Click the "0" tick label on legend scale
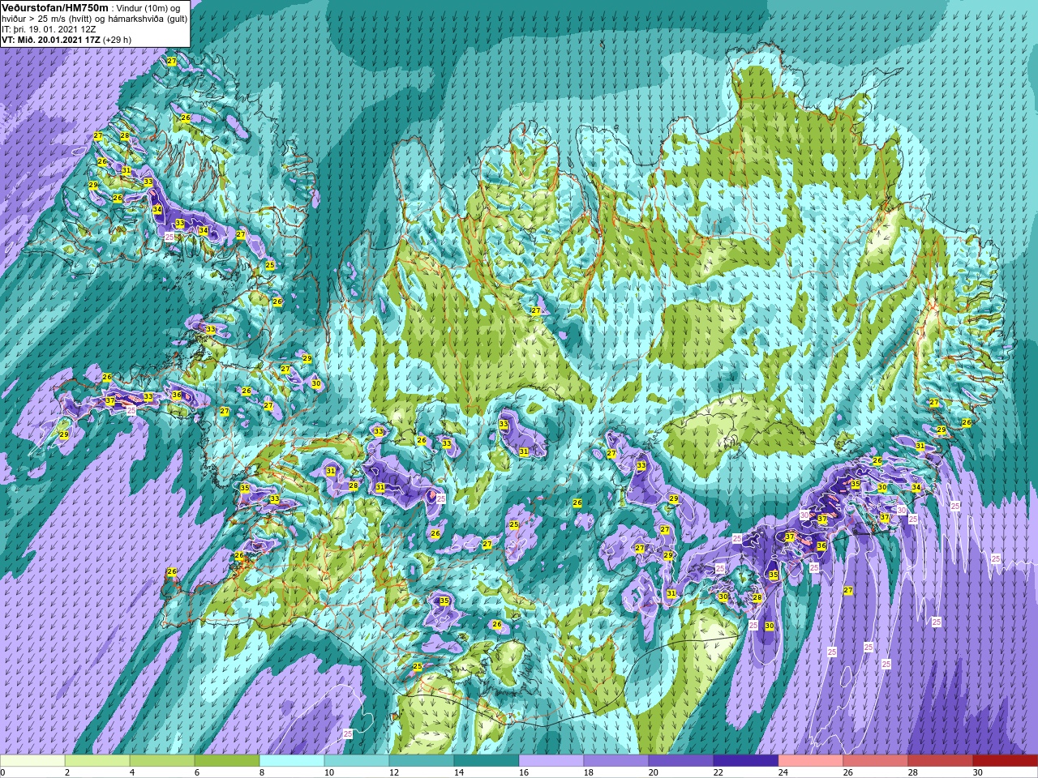The image size is (1038, 778). (x=3, y=773)
